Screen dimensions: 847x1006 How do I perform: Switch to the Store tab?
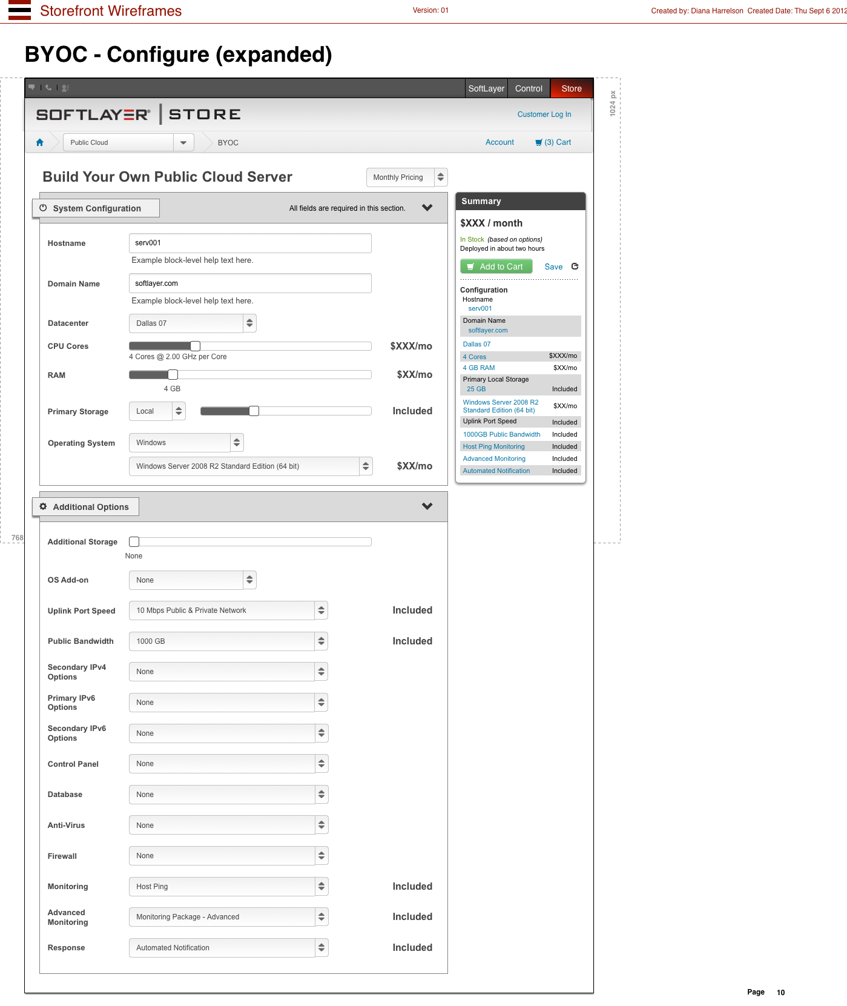point(572,88)
